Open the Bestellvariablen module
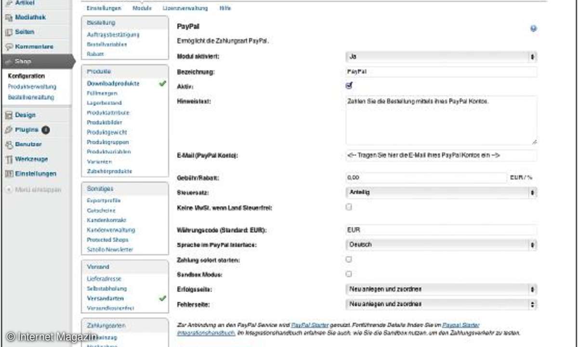The width and height of the screenshot is (578, 347). point(107,44)
